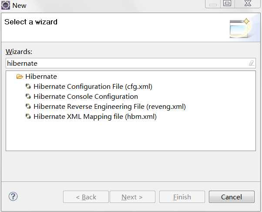
Task: Clear the wizard filter with eraser icon
Action: (251, 63)
